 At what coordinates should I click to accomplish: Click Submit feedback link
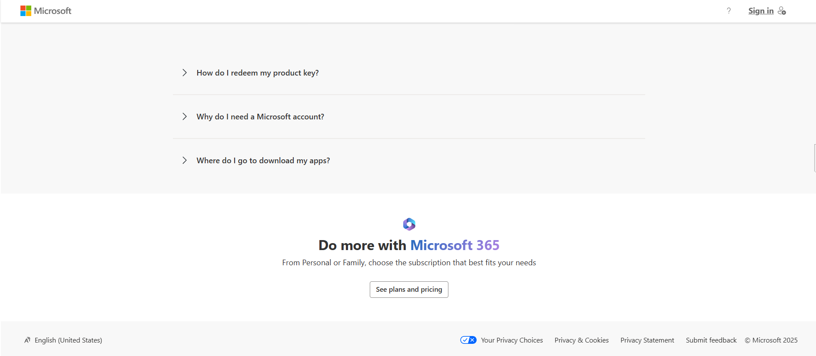click(x=711, y=340)
